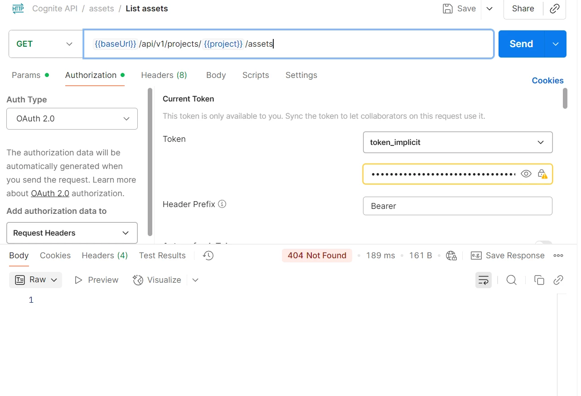Switch to the Scripts tab
The image size is (581, 396).
point(256,75)
